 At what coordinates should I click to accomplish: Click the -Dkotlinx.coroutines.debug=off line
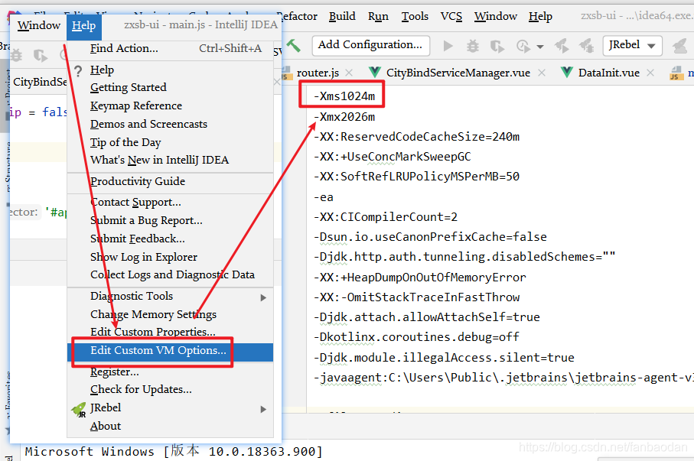pos(416,338)
